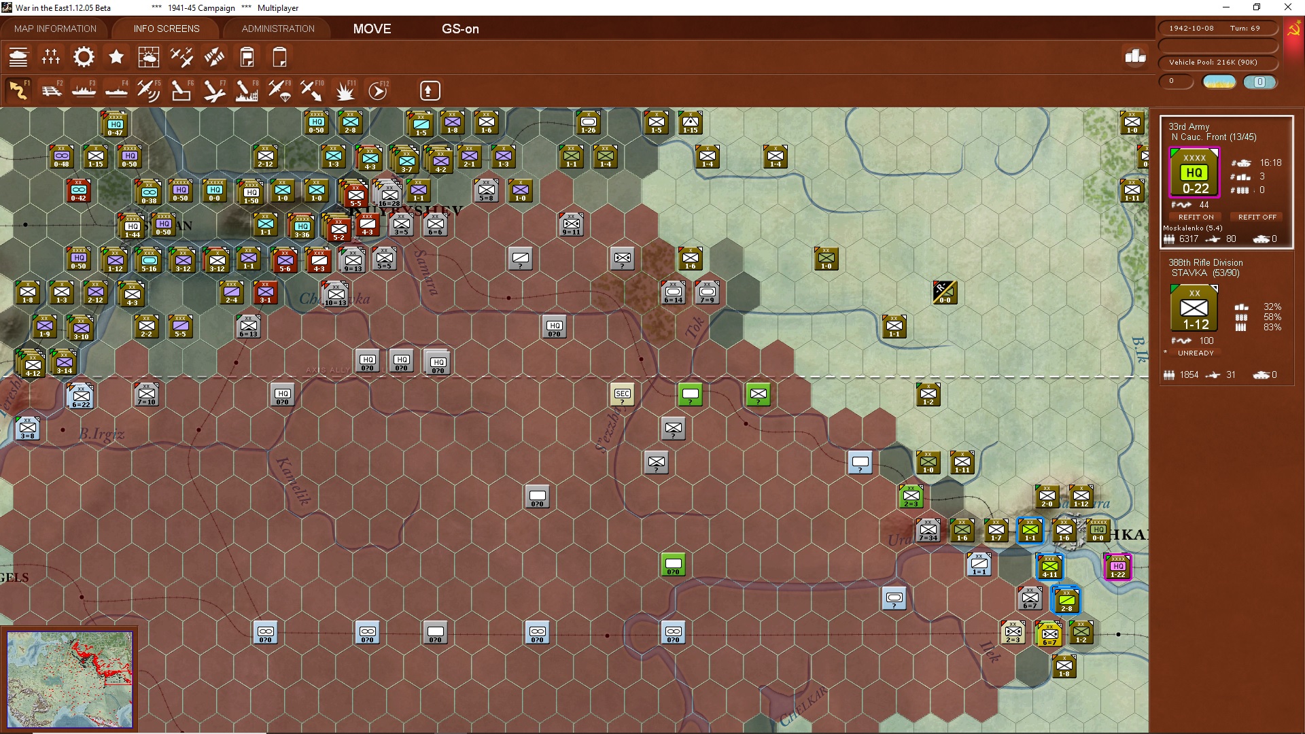Select the 7=10 enemy unit counter
This screenshot has width=1305, height=734.
(x=146, y=394)
